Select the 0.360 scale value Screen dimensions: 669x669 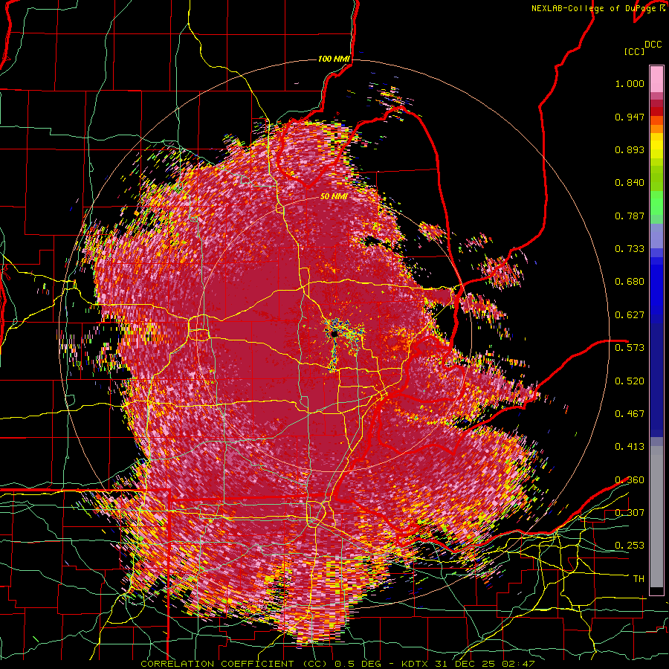(x=630, y=480)
